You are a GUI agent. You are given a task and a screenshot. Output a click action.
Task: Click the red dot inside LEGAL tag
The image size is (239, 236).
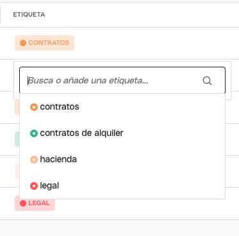23,203
